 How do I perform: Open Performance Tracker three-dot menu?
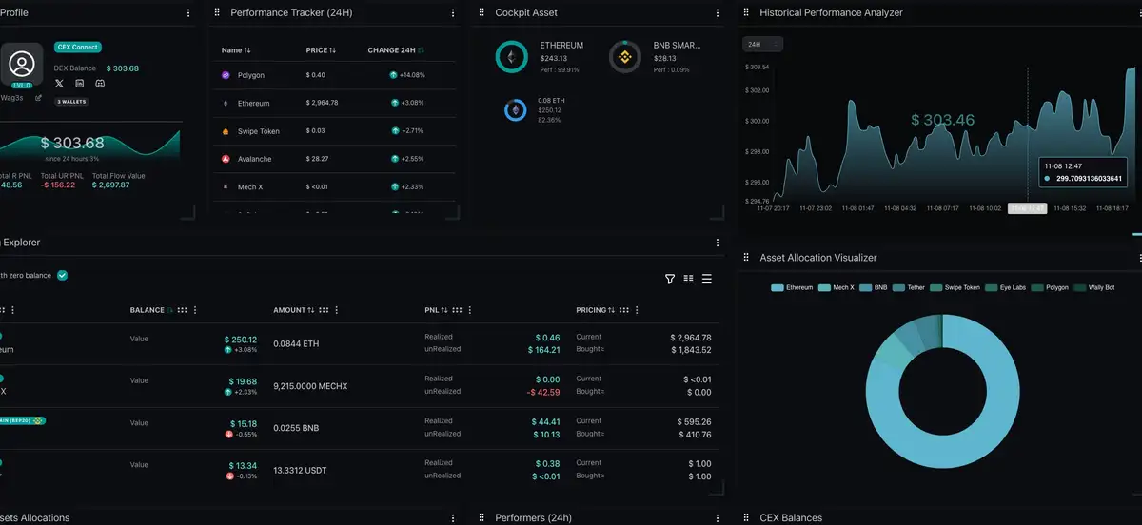[x=453, y=13]
